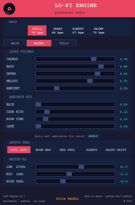The width and height of the screenshot is (135, 205).
Task: Click the LOW EQ value +1.0
Action: (x=124, y=167)
